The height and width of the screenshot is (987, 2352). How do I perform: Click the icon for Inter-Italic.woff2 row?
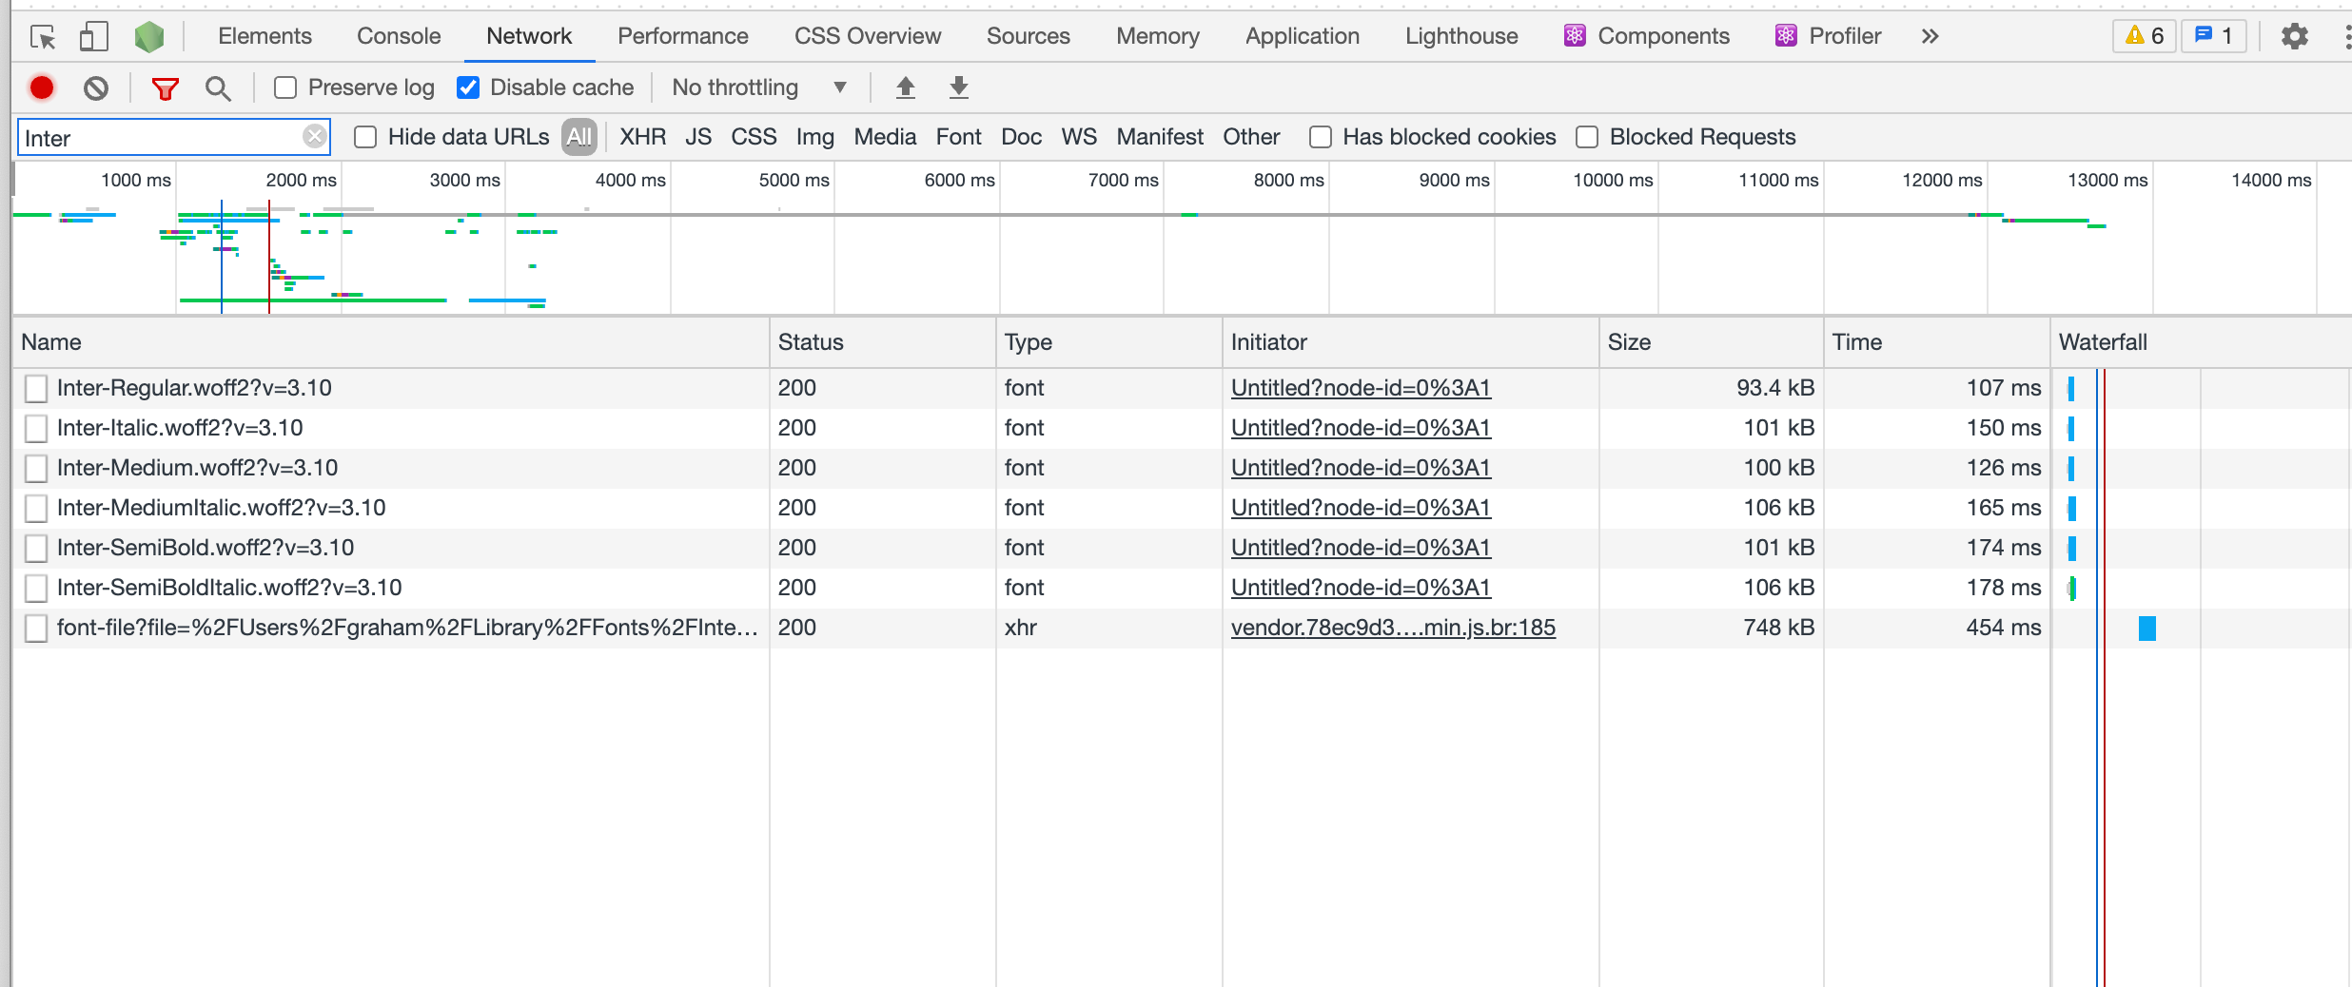click(x=36, y=428)
